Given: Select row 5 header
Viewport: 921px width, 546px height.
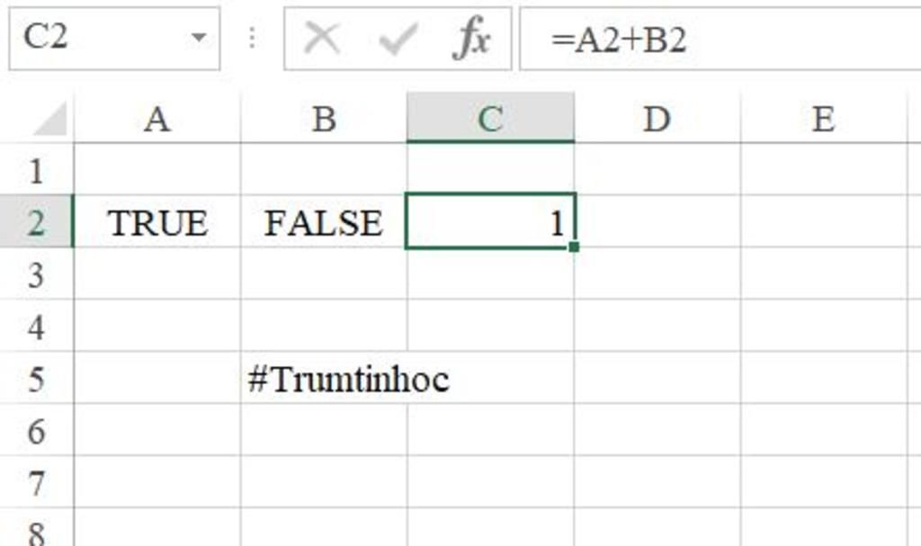Looking at the screenshot, I should (36, 379).
